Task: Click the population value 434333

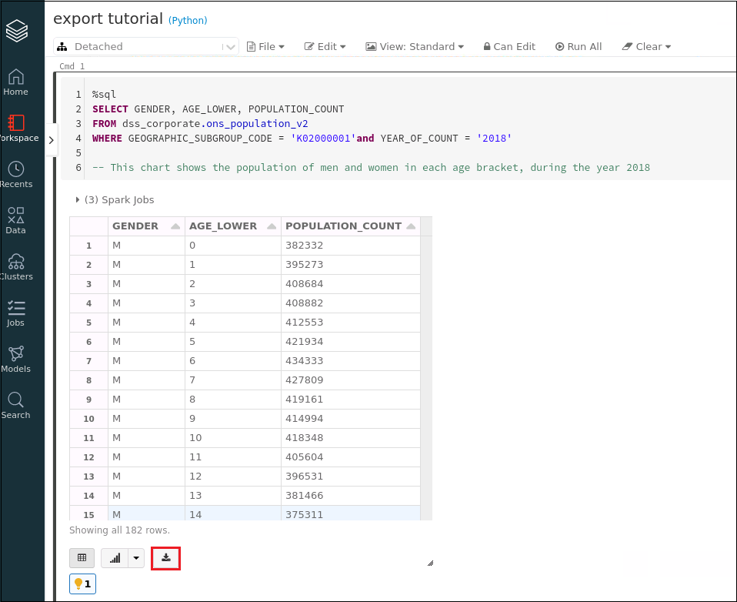Action: click(x=304, y=361)
